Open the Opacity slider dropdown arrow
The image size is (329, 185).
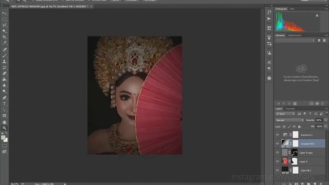(325, 120)
